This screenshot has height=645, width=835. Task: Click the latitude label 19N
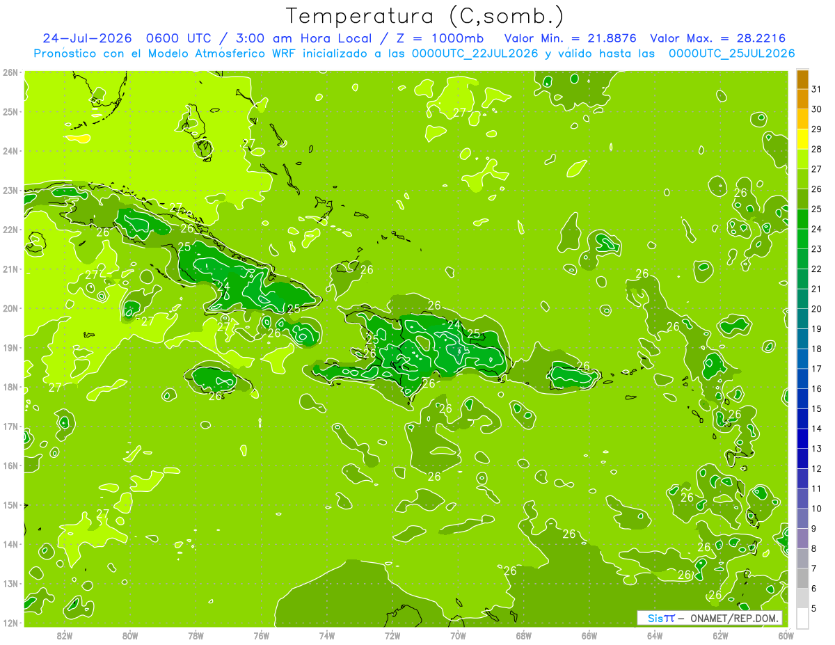point(10,347)
